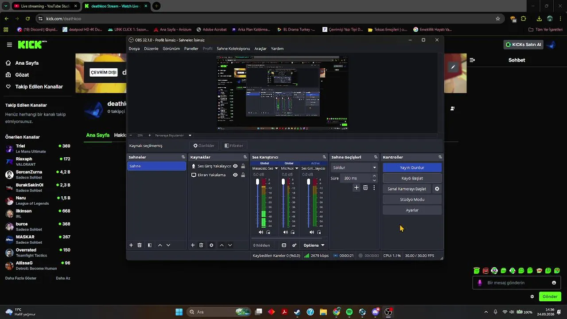This screenshot has height=319, width=567.
Task: Zoom out the preview with minus icon
Action: pyautogui.click(x=131, y=135)
